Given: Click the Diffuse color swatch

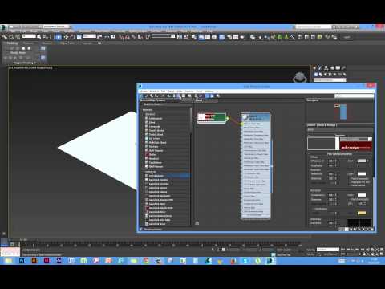Looking at the screenshot, I should click(x=362, y=161).
